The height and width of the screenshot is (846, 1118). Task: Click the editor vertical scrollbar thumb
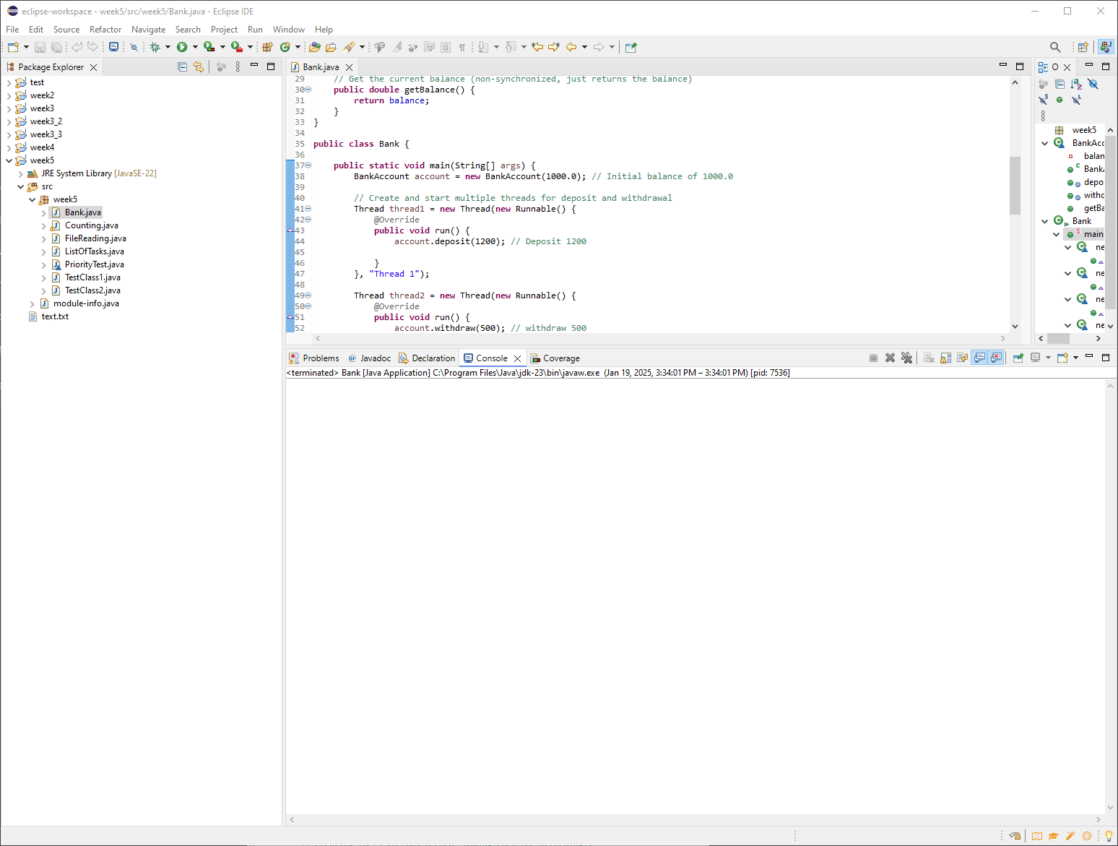[x=1015, y=185]
